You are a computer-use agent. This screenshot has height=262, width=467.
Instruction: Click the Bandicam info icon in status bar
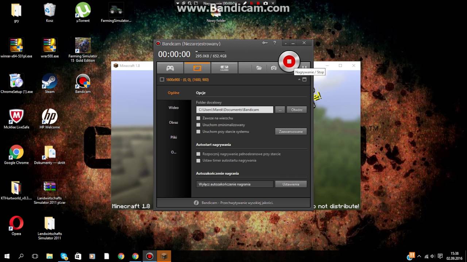196,203
